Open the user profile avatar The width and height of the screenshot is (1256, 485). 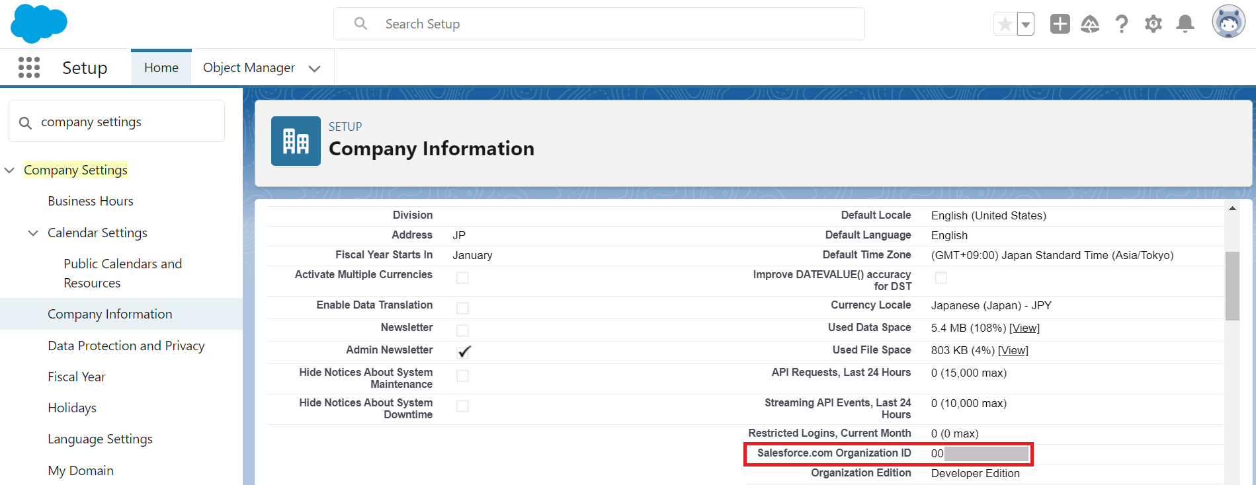click(1228, 22)
